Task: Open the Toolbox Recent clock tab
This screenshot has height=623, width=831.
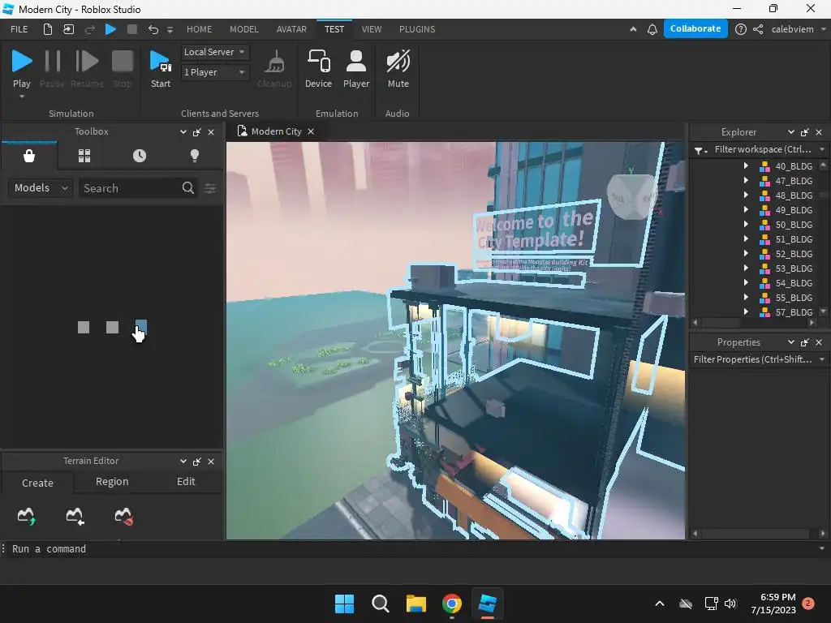Action: [x=140, y=156]
